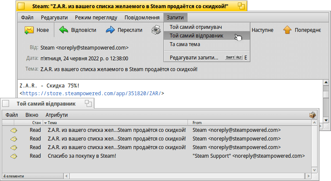Click the orange Попереднє up arrow icon
This screenshot has height=181, width=331.
tap(287, 30)
